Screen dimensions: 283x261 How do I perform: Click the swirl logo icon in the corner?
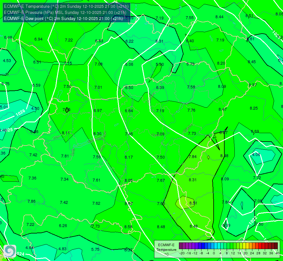tap(10, 251)
